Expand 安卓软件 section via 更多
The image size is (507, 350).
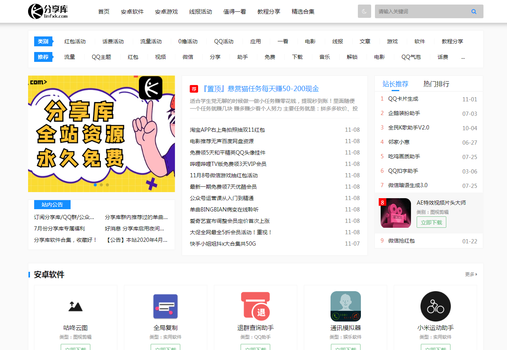click(471, 274)
